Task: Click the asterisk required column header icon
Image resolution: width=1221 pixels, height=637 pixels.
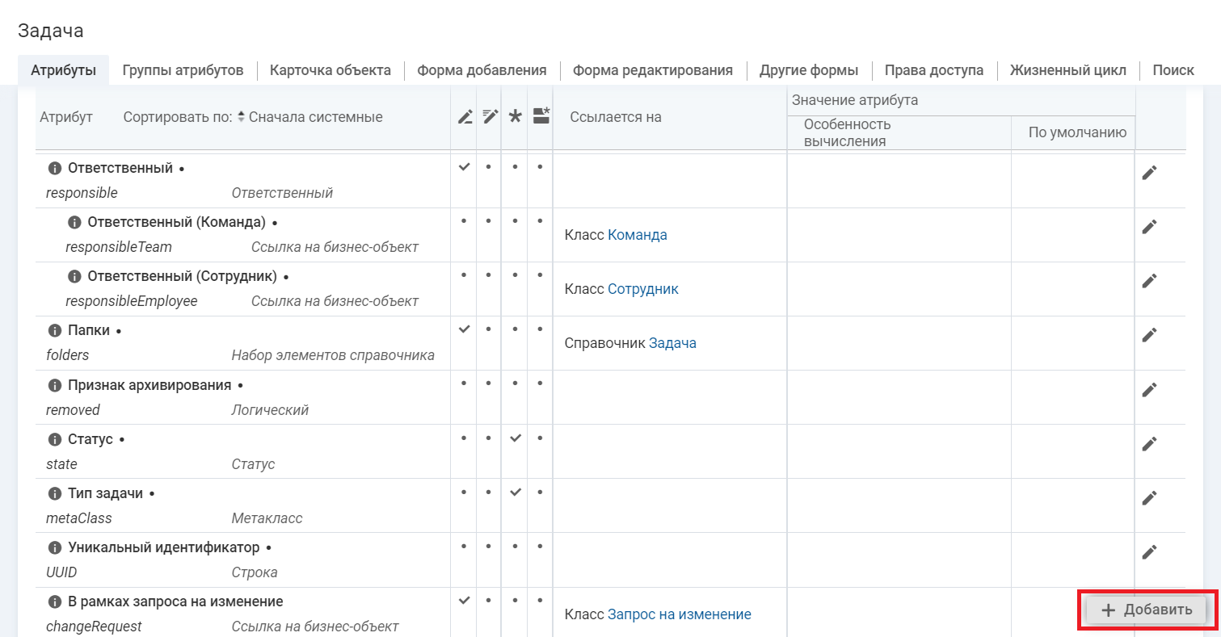Action: tap(515, 116)
